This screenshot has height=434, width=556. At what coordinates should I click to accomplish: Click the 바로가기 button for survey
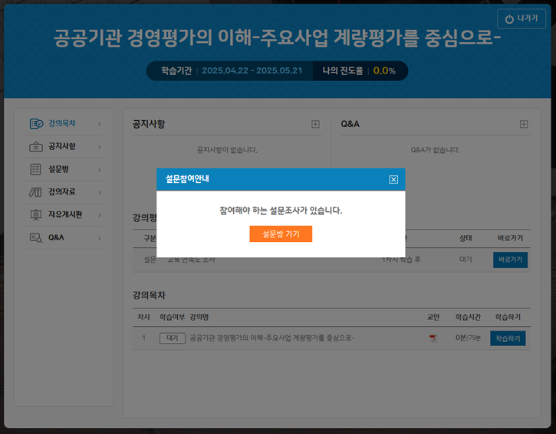(510, 260)
